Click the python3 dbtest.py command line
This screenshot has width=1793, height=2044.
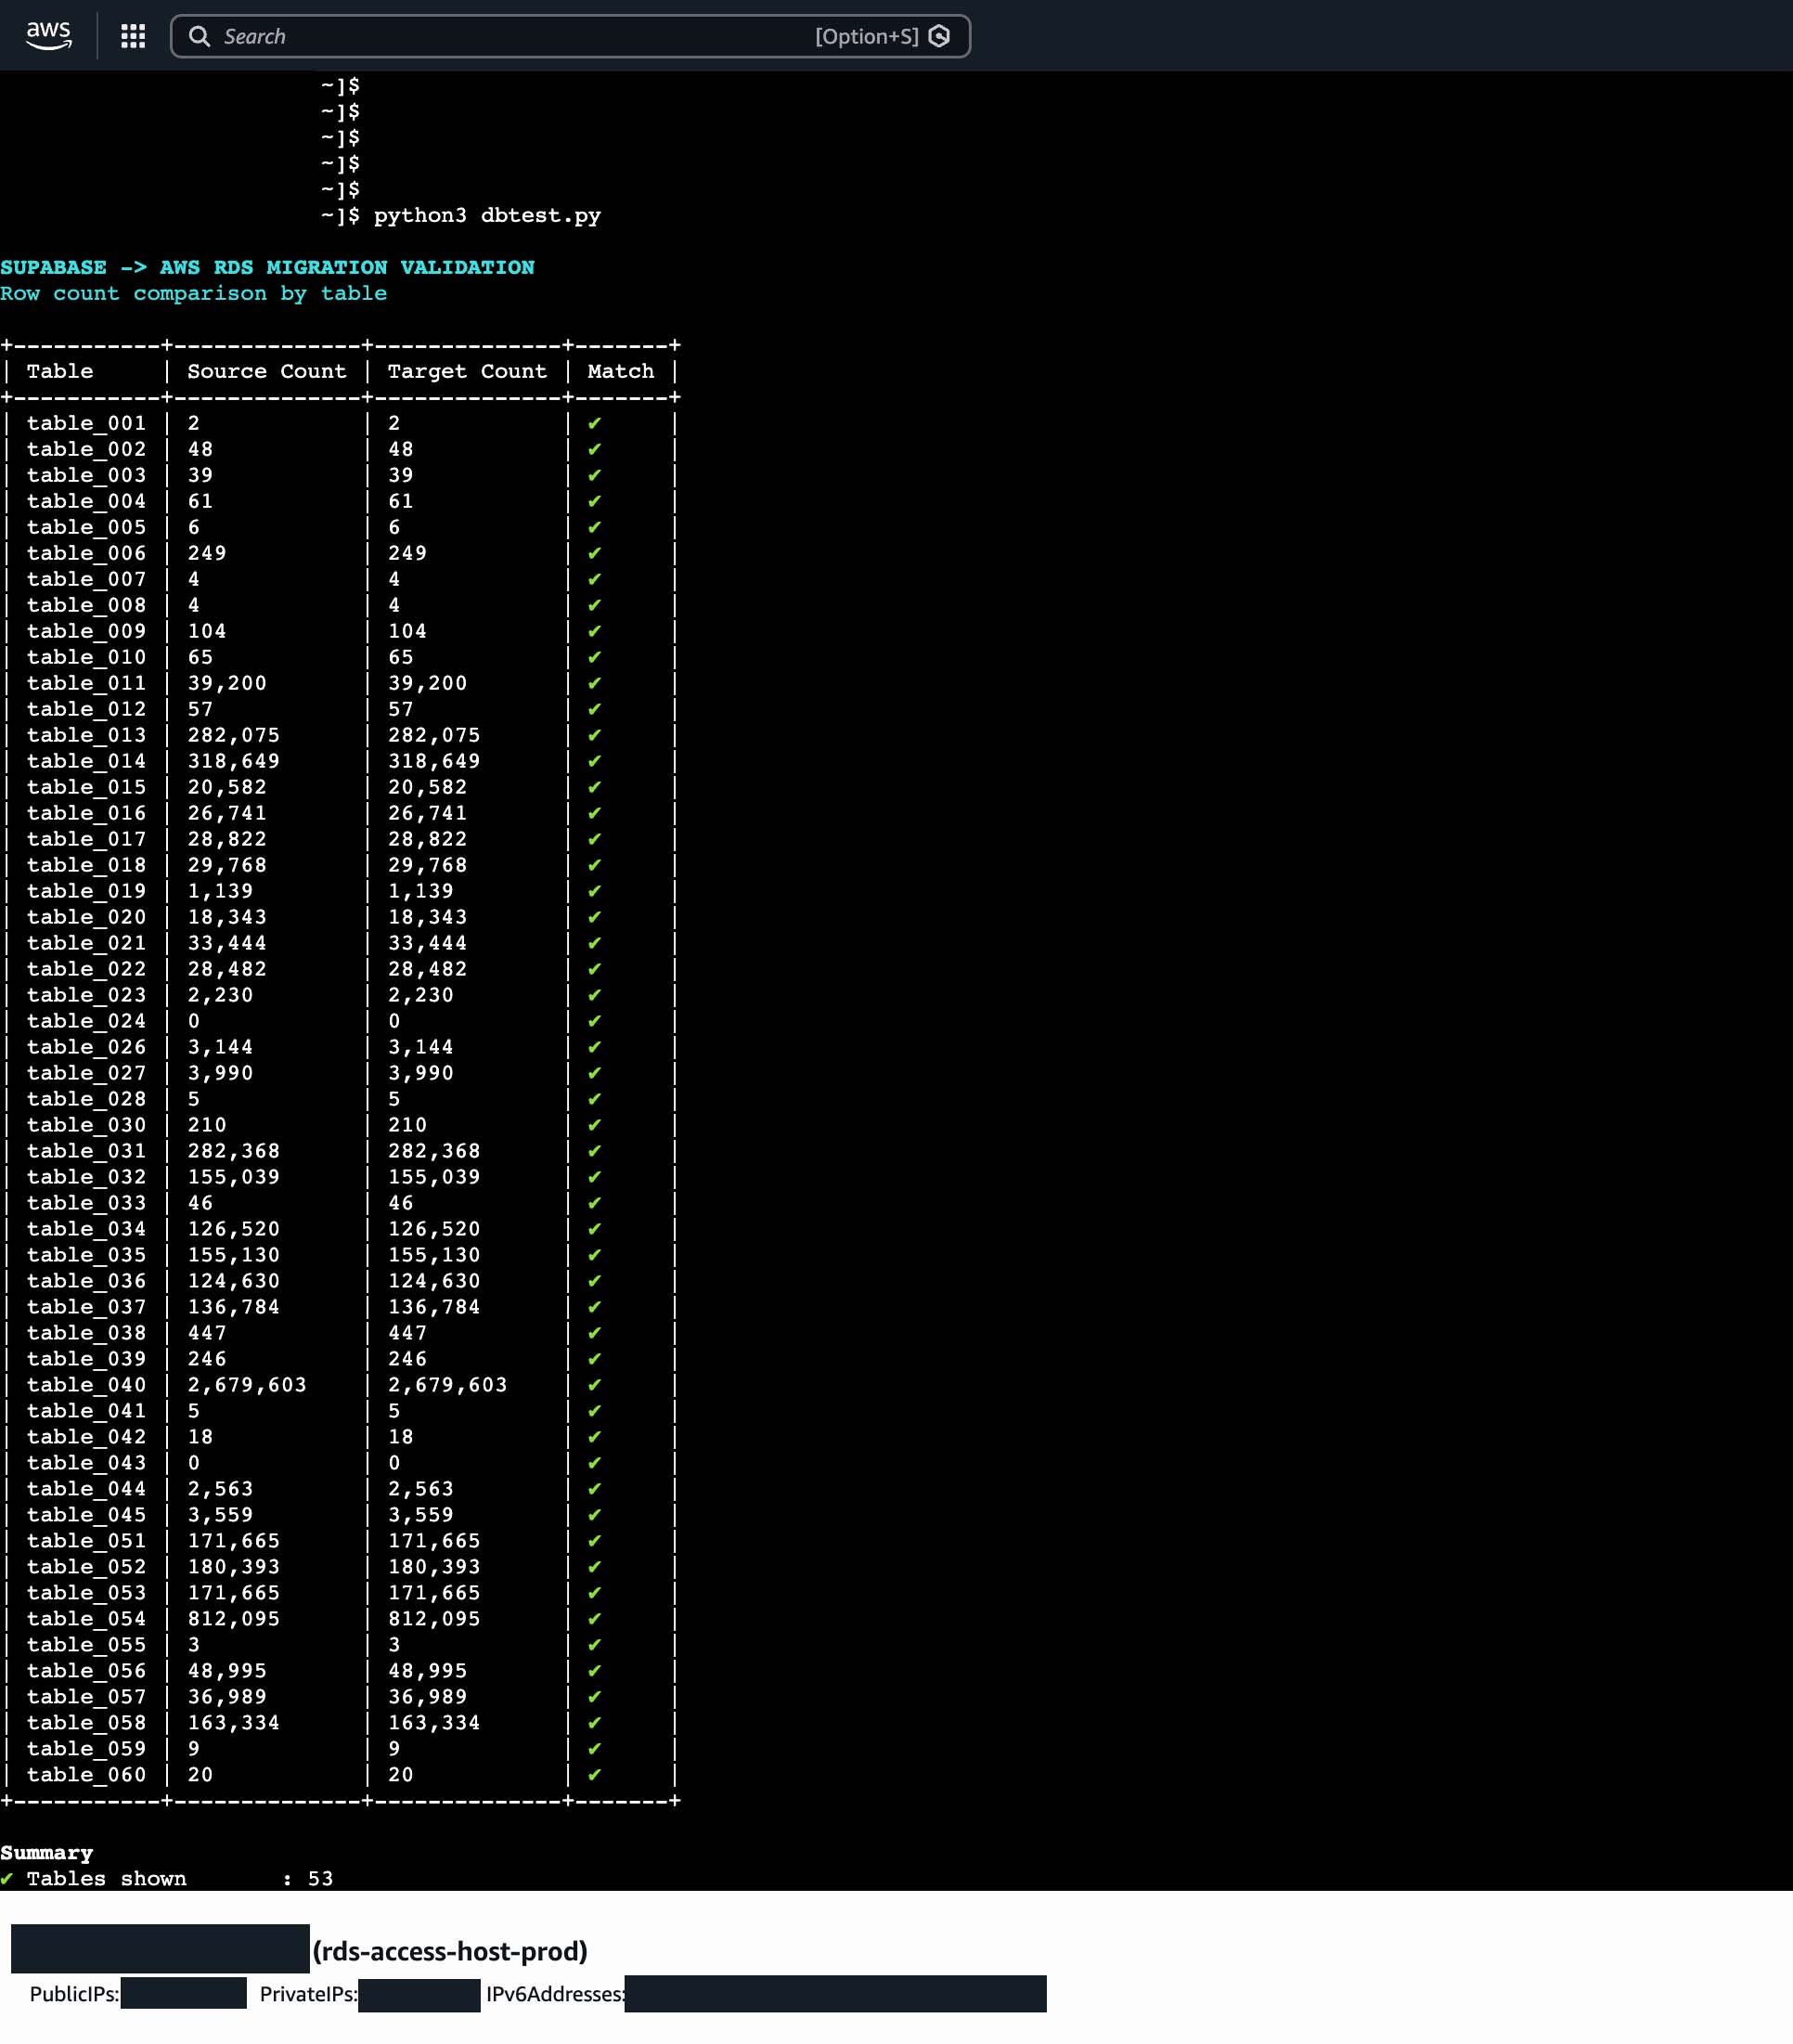coord(486,215)
